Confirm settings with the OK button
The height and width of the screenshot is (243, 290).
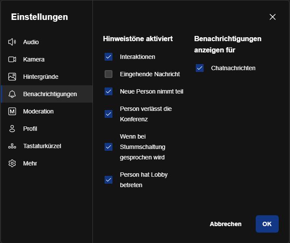tap(267, 224)
